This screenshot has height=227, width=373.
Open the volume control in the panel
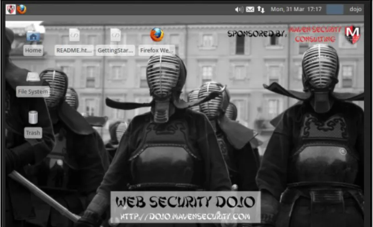click(x=239, y=9)
